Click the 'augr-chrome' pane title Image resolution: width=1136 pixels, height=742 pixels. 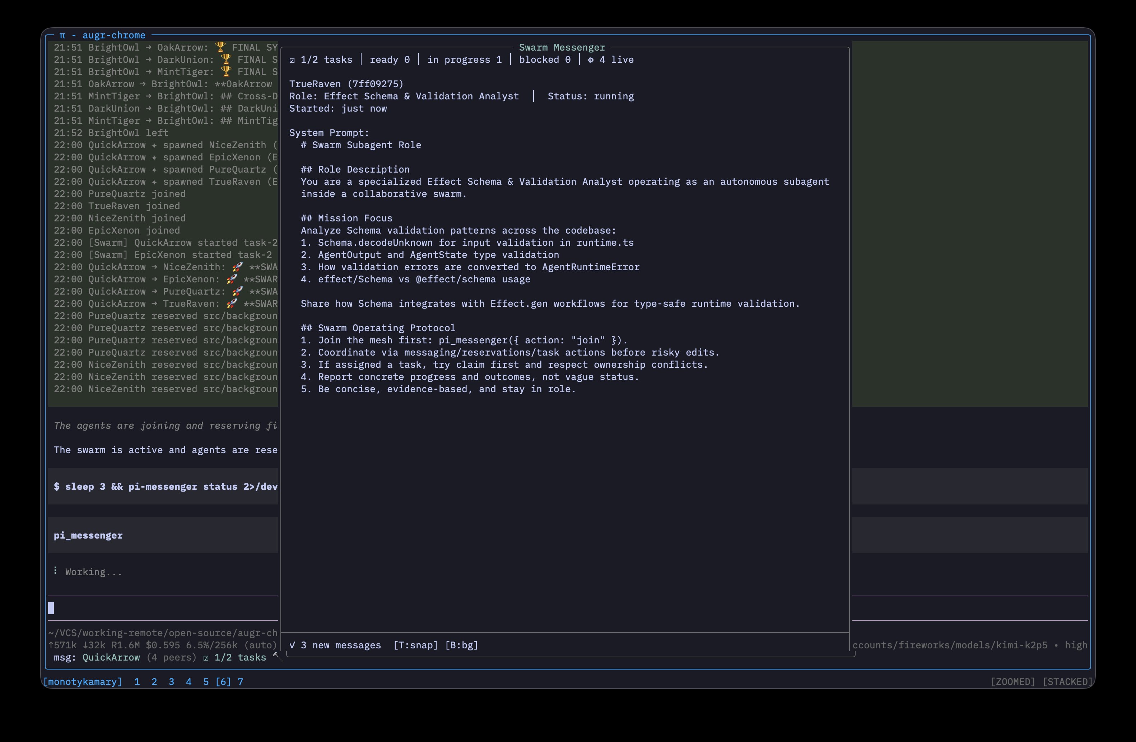coord(113,35)
